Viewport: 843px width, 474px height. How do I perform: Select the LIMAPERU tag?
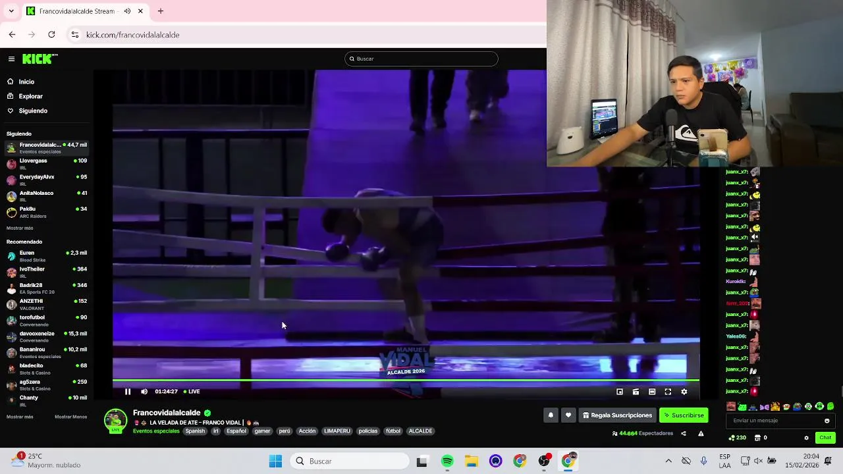point(337,431)
